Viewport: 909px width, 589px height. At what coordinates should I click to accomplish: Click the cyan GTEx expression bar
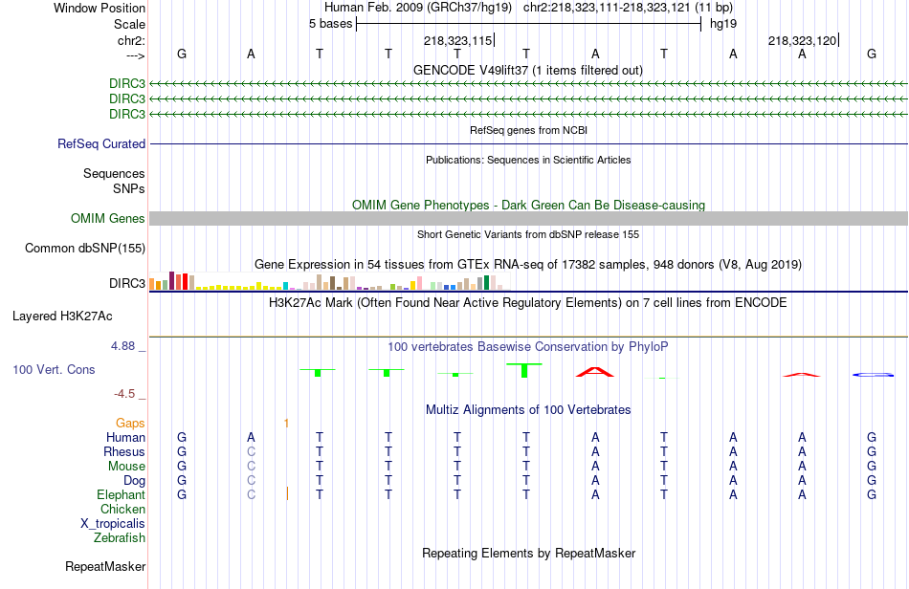(286, 286)
